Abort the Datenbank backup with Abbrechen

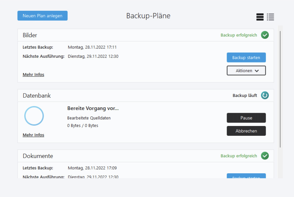tap(246, 131)
